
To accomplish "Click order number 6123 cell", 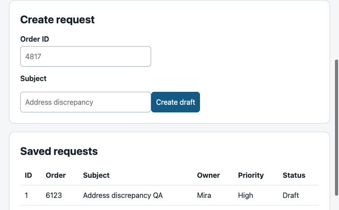I will [54, 195].
